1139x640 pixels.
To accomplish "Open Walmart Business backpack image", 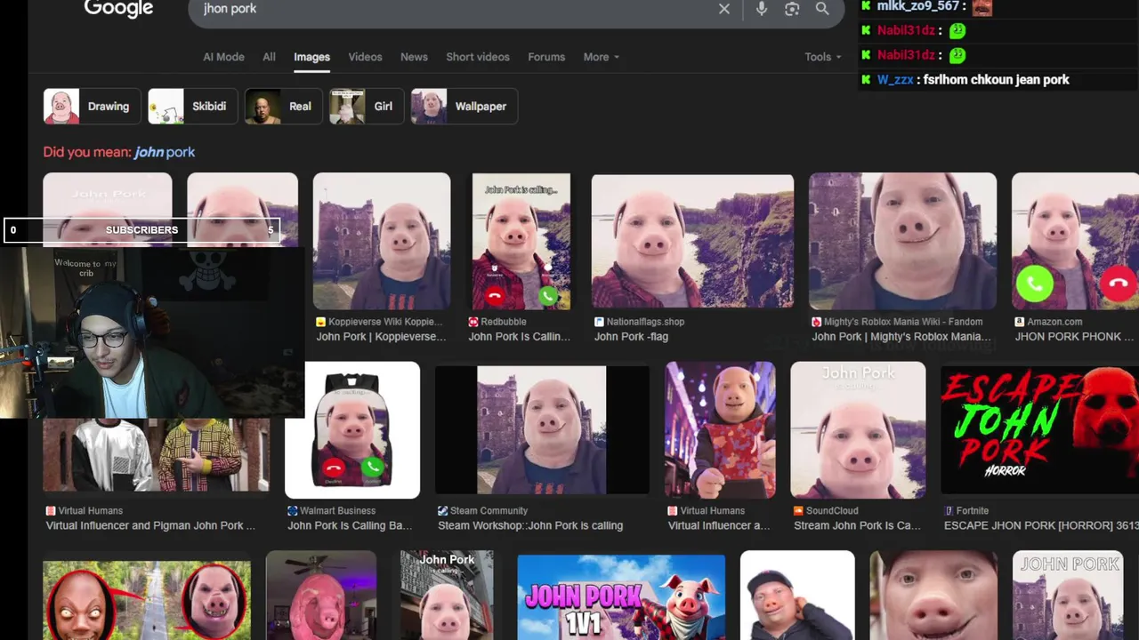I will 352,430.
